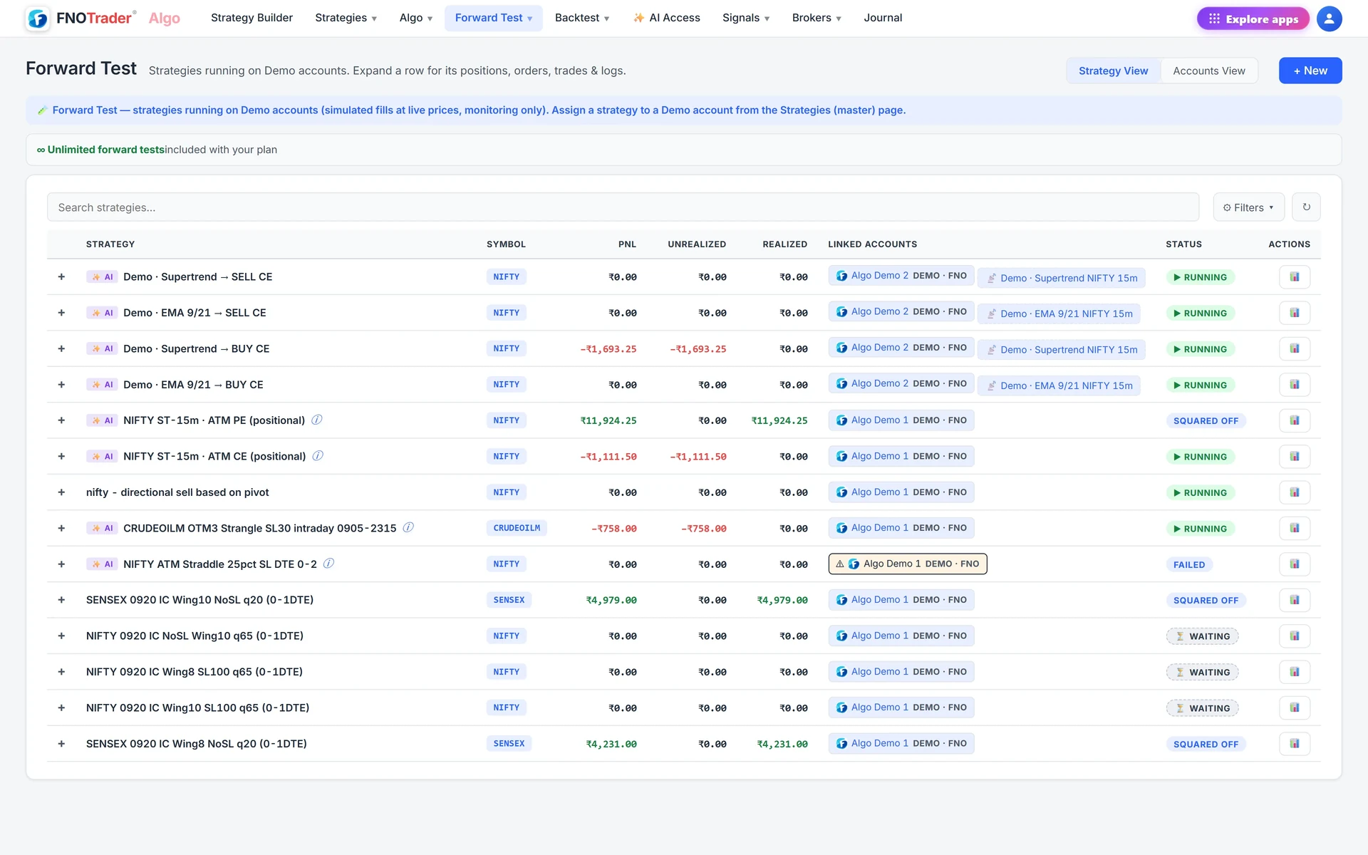Open chart action for SENSEX Wing10 NoSL row
This screenshot has height=855, width=1368.
click(1295, 600)
